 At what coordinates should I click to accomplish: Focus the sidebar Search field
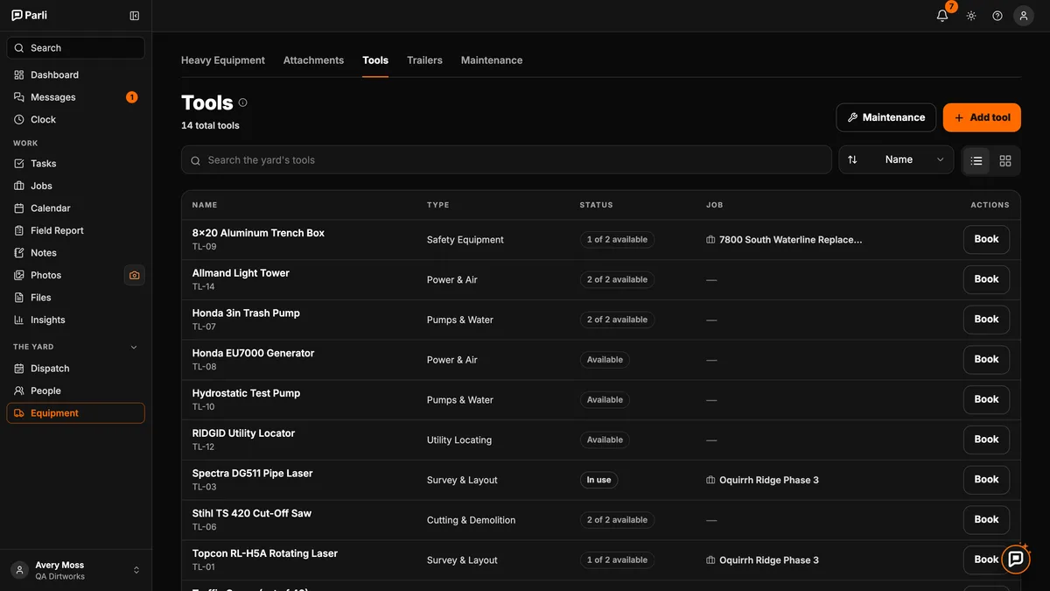click(x=76, y=48)
